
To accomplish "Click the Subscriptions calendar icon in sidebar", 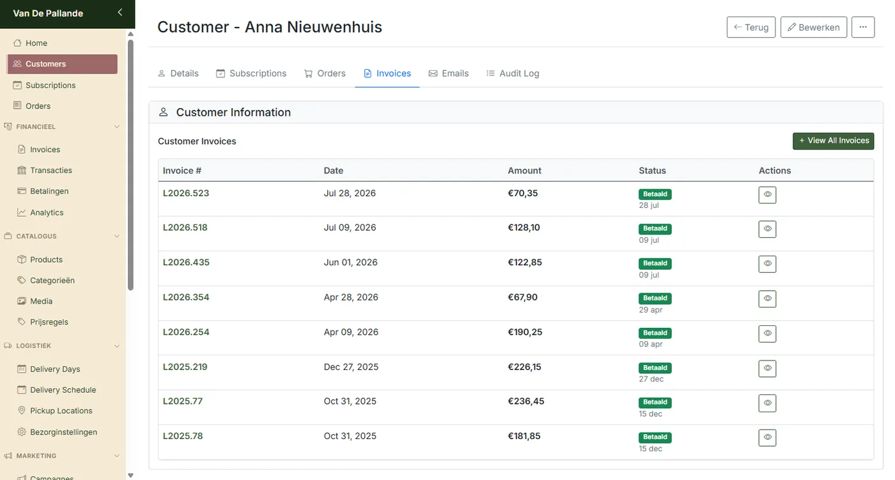I will pyautogui.click(x=17, y=85).
